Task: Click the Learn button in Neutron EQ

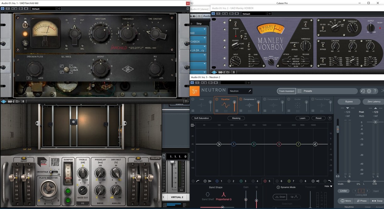Action: 302,118
